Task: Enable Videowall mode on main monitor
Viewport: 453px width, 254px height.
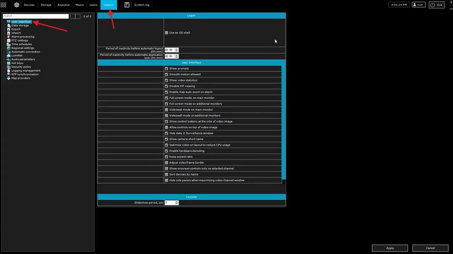Action: 166,109
